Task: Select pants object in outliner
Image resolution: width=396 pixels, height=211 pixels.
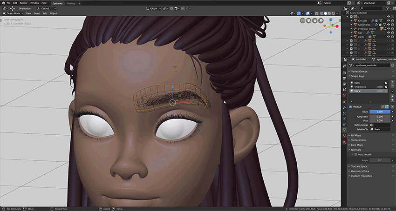Action: point(361,37)
